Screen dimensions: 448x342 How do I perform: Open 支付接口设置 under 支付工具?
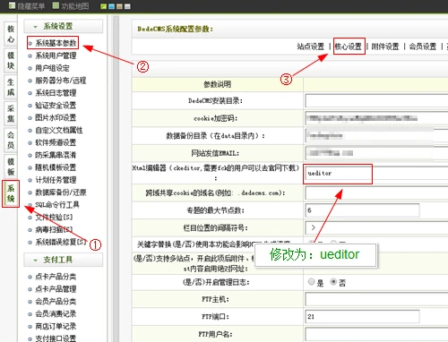56,338
